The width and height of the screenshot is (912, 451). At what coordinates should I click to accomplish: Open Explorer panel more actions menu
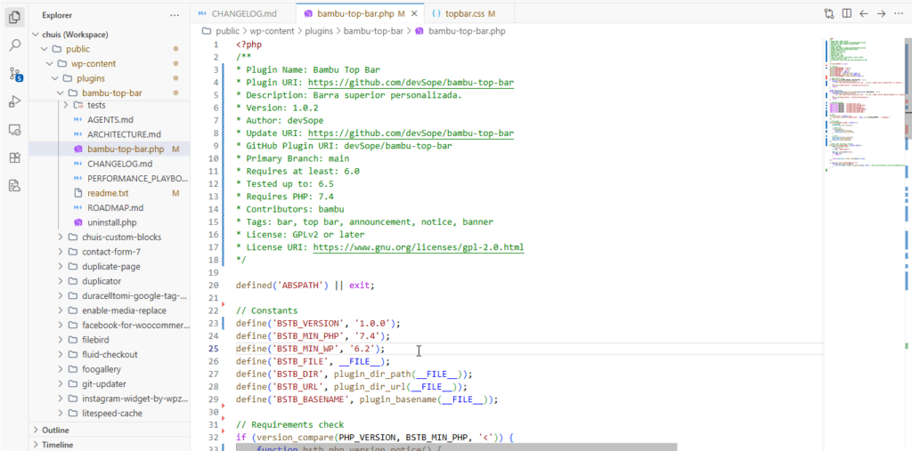pos(175,15)
